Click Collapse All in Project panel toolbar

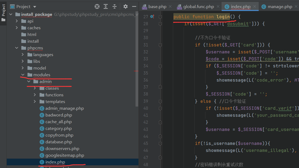115,6
